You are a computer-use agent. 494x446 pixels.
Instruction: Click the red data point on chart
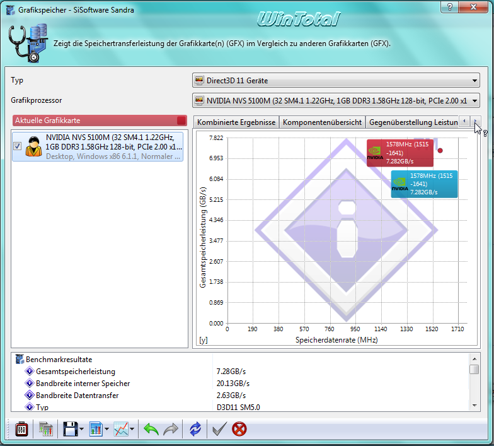click(x=440, y=150)
